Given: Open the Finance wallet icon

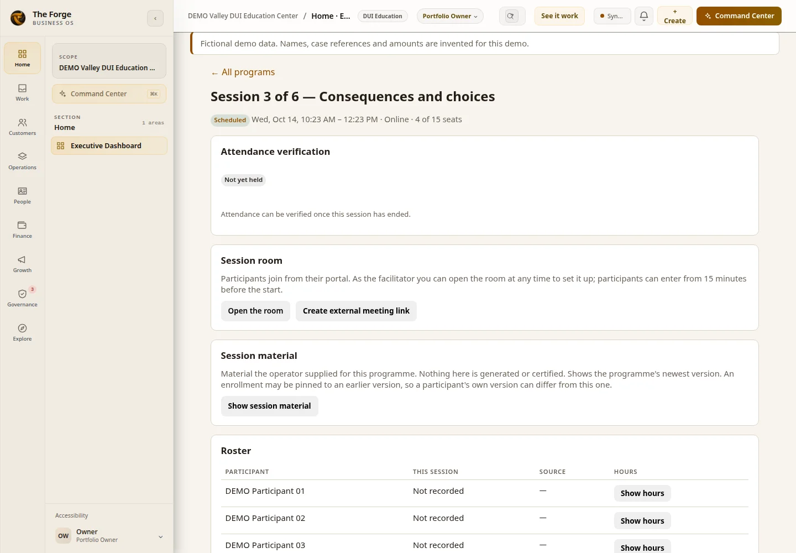Looking at the screenshot, I should [x=22, y=229].
